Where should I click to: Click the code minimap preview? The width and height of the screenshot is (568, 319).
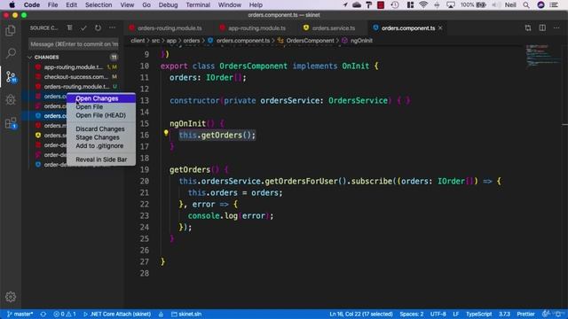542,56
